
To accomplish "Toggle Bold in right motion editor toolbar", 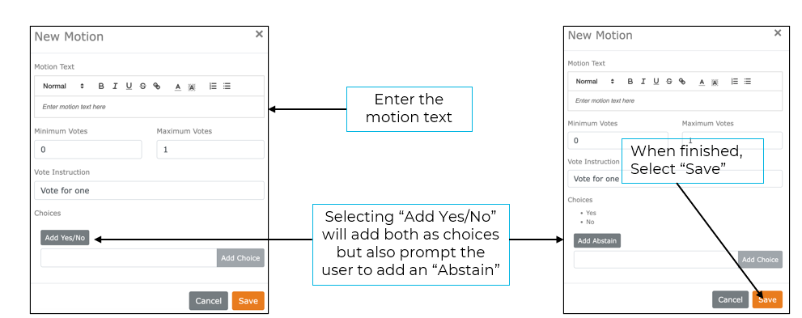I will [630, 81].
